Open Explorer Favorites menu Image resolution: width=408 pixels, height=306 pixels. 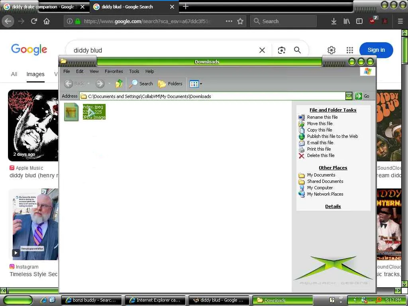point(114,71)
